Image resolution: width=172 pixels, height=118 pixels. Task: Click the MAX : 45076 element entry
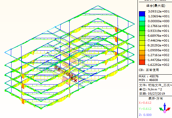[x=149, y=76]
